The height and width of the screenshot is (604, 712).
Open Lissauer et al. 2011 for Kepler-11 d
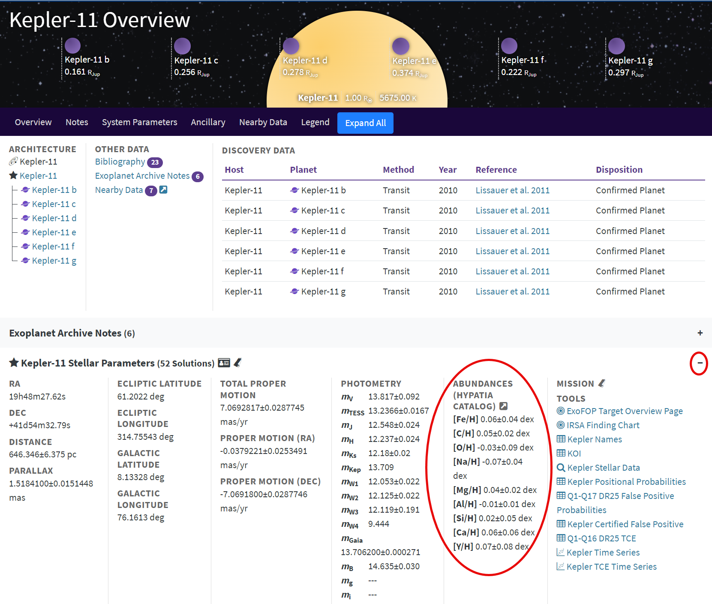tap(512, 231)
